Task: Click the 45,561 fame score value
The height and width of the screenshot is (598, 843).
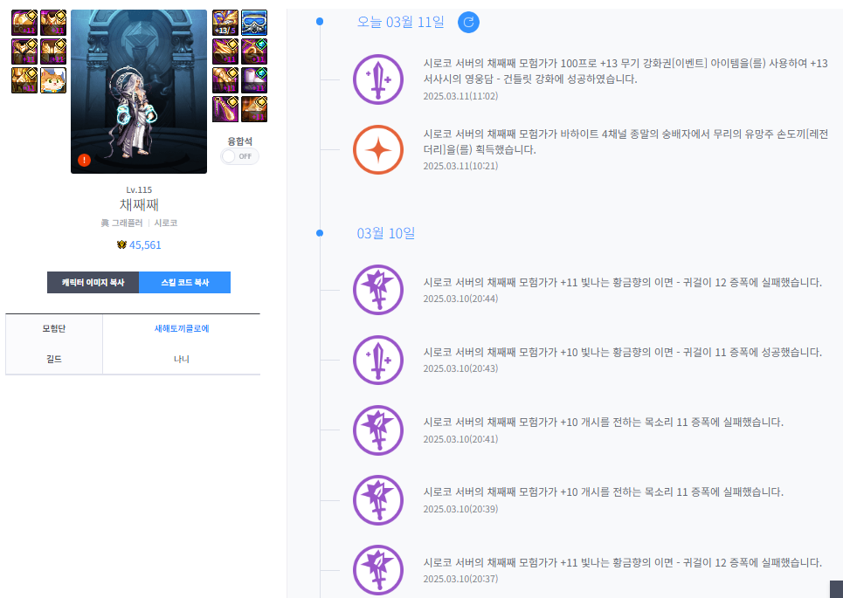Action: coord(145,245)
